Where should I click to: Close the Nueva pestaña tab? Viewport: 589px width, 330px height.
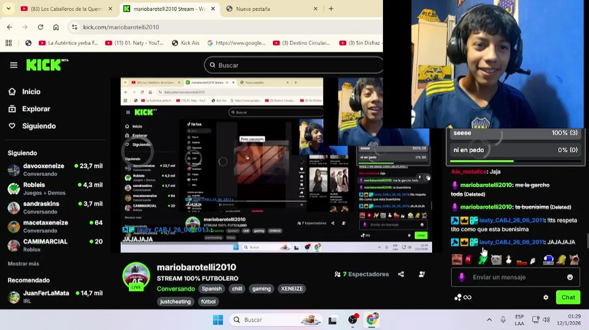click(316, 9)
